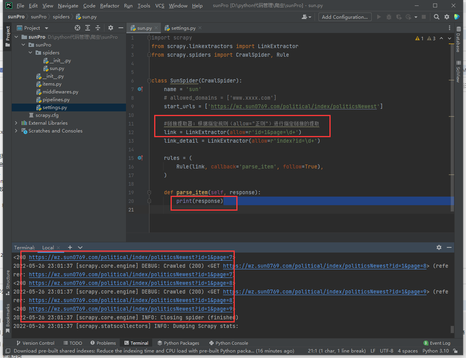466x358 pixels.
Task: Click Collapse All icon in Project panel
Action: coord(98,28)
